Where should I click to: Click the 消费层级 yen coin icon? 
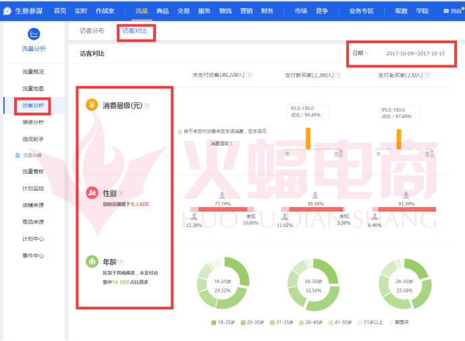click(91, 105)
